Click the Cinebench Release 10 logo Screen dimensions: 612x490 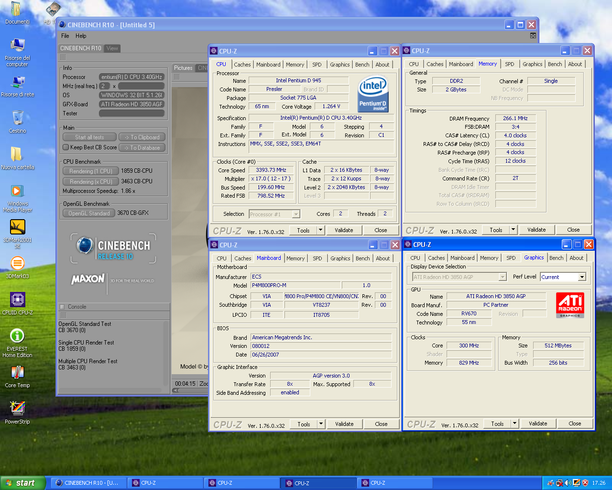pyautogui.click(x=113, y=248)
